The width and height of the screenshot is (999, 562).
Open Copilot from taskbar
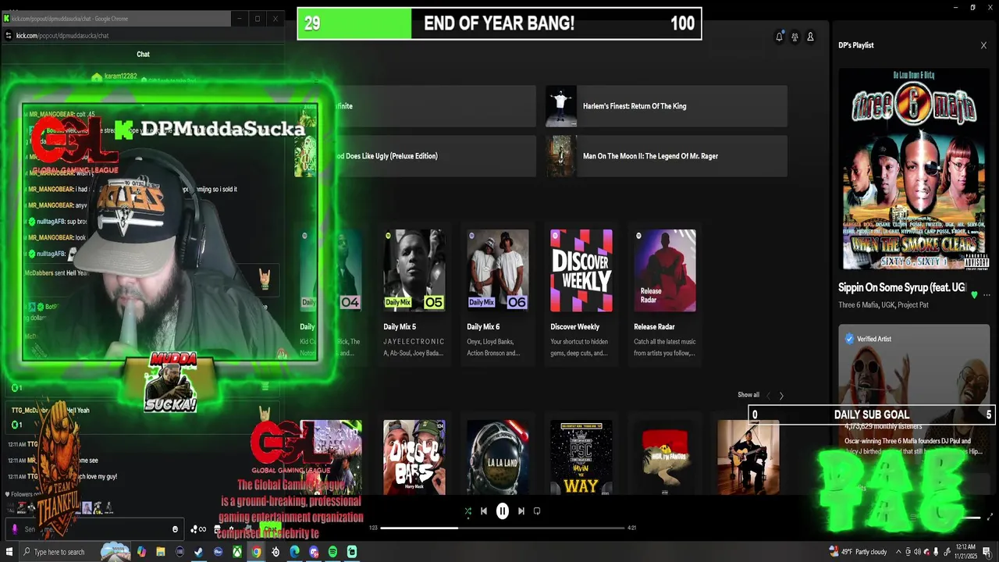pos(141,552)
